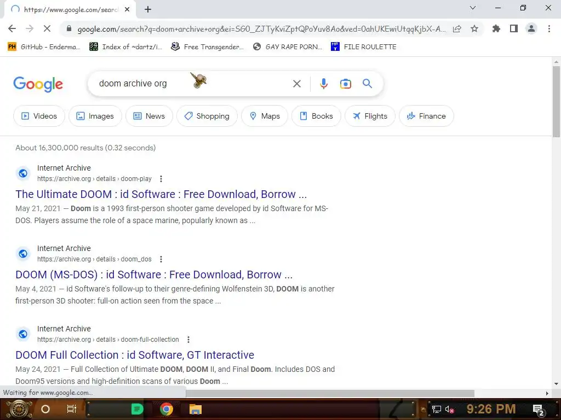Stop loading the page

click(47, 29)
